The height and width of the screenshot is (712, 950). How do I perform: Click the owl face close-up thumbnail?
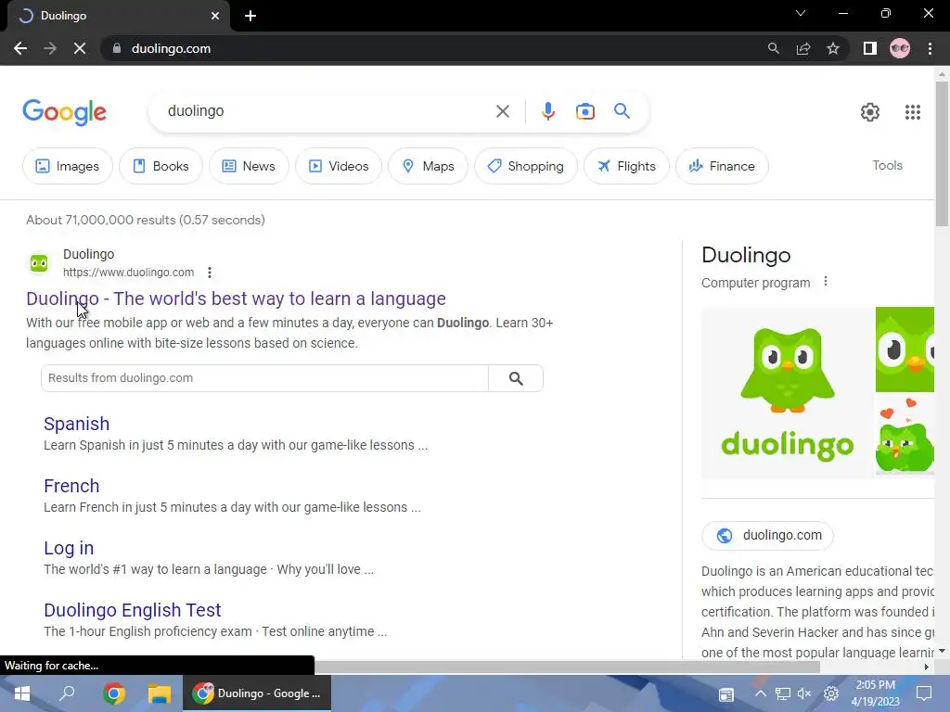coord(905,350)
